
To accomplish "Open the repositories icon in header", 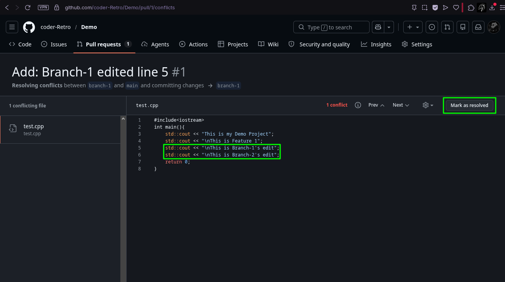I will [462, 27].
